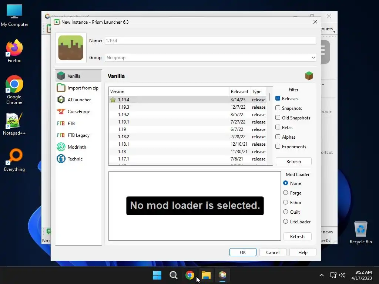Show hidden system tray icons

322,275
